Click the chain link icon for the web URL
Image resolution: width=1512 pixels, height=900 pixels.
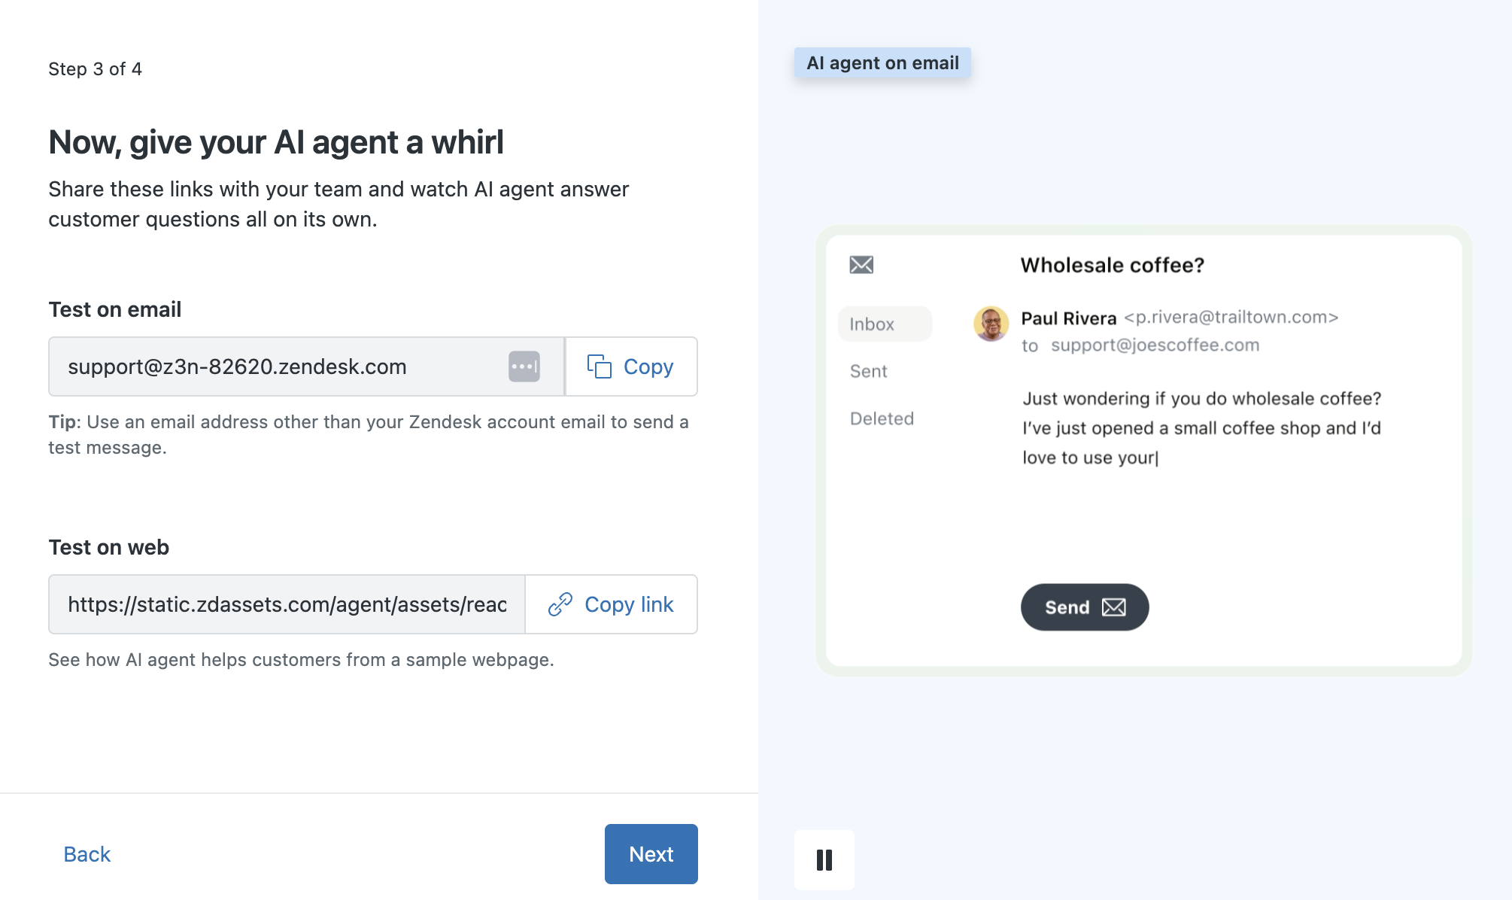560,604
